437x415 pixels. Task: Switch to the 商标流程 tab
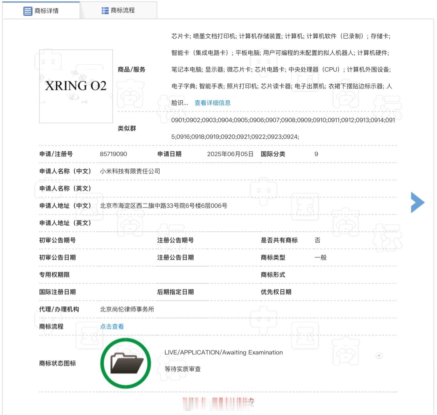[118, 11]
